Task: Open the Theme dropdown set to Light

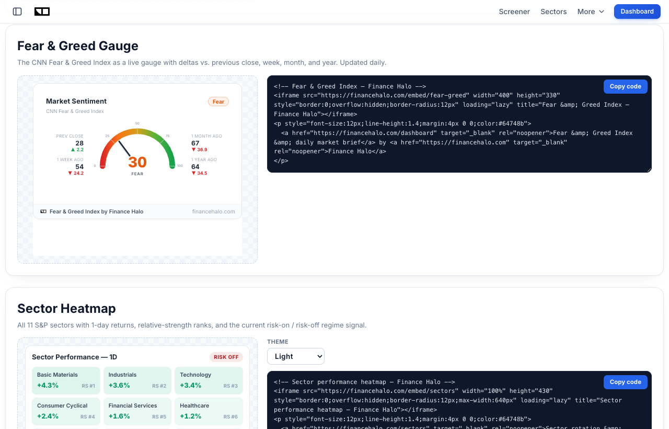Action: (296, 356)
